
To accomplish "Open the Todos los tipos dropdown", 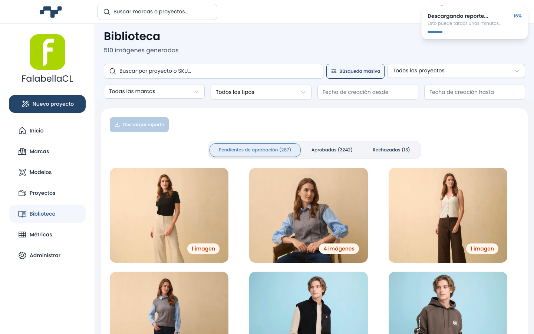I will coord(261,92).
